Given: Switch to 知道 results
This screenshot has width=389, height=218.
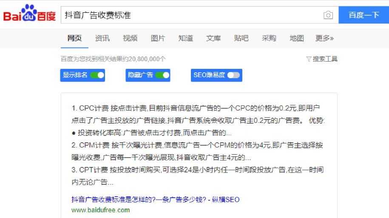Looking at the screenshot, I should [185, 38].
